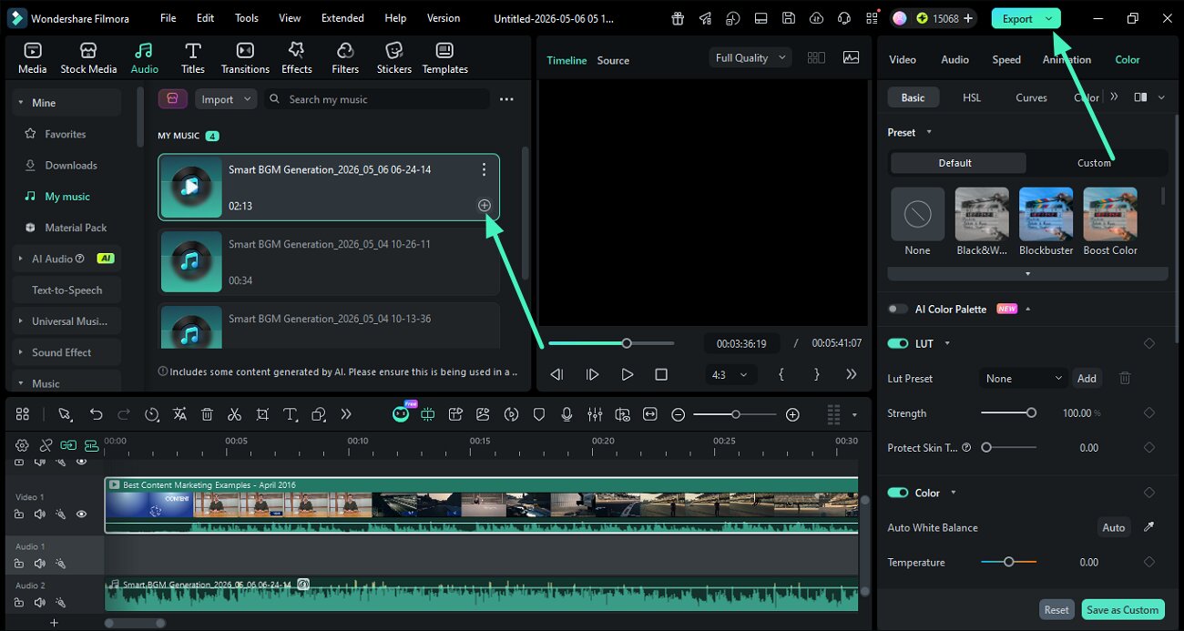Open the Effects panel
The height and width of the screenshot is (631, 1184).
tap(296, 58)
